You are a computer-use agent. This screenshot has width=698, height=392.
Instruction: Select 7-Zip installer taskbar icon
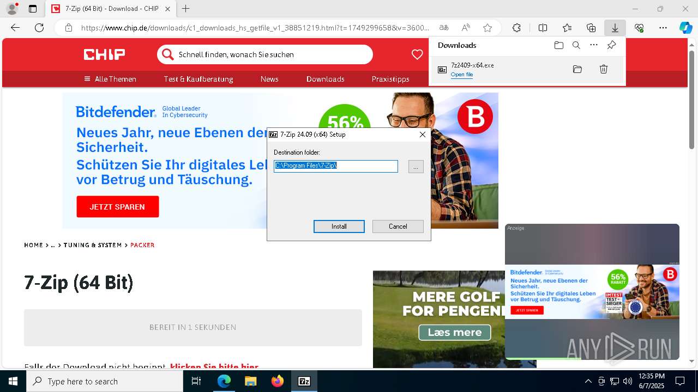(x=304, y=381)
